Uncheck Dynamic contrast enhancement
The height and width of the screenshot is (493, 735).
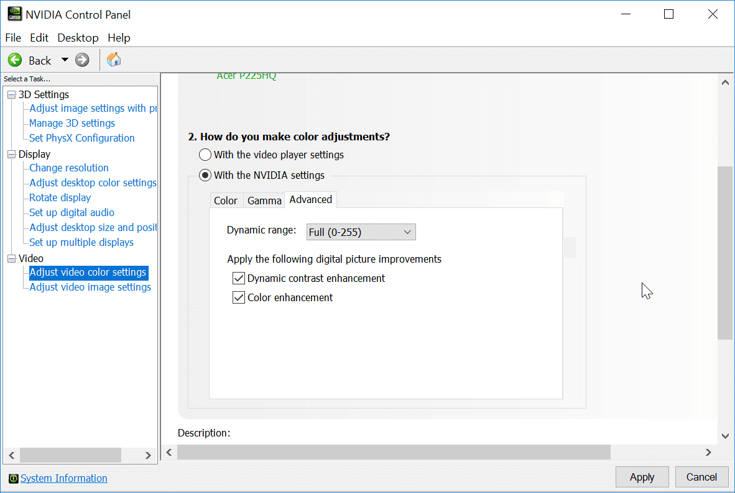(x=238, y=278)
